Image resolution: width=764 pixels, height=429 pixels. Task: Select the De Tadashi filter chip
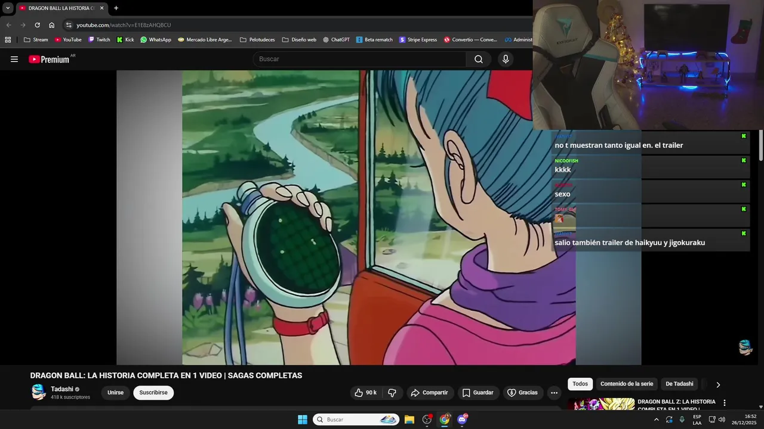click(679, 384)
